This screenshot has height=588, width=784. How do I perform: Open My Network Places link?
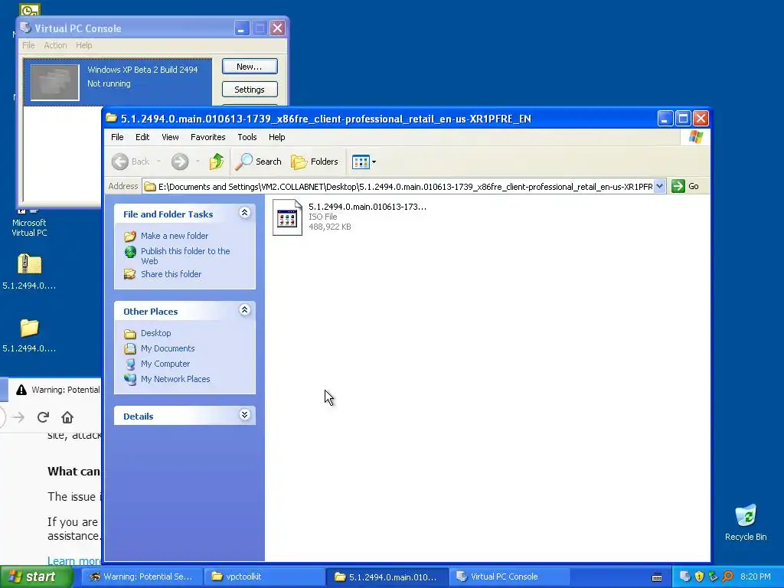pyautogui.click(x=175, y=379)
